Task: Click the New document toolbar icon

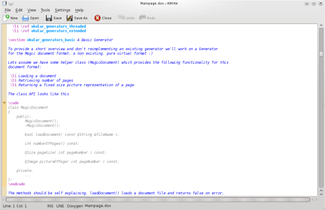Action: (6, 18)
